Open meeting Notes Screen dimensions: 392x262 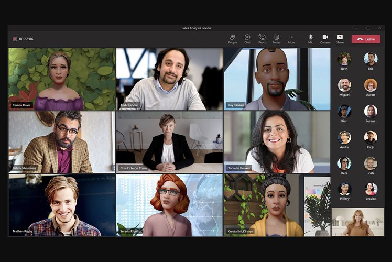coord(277,39)
